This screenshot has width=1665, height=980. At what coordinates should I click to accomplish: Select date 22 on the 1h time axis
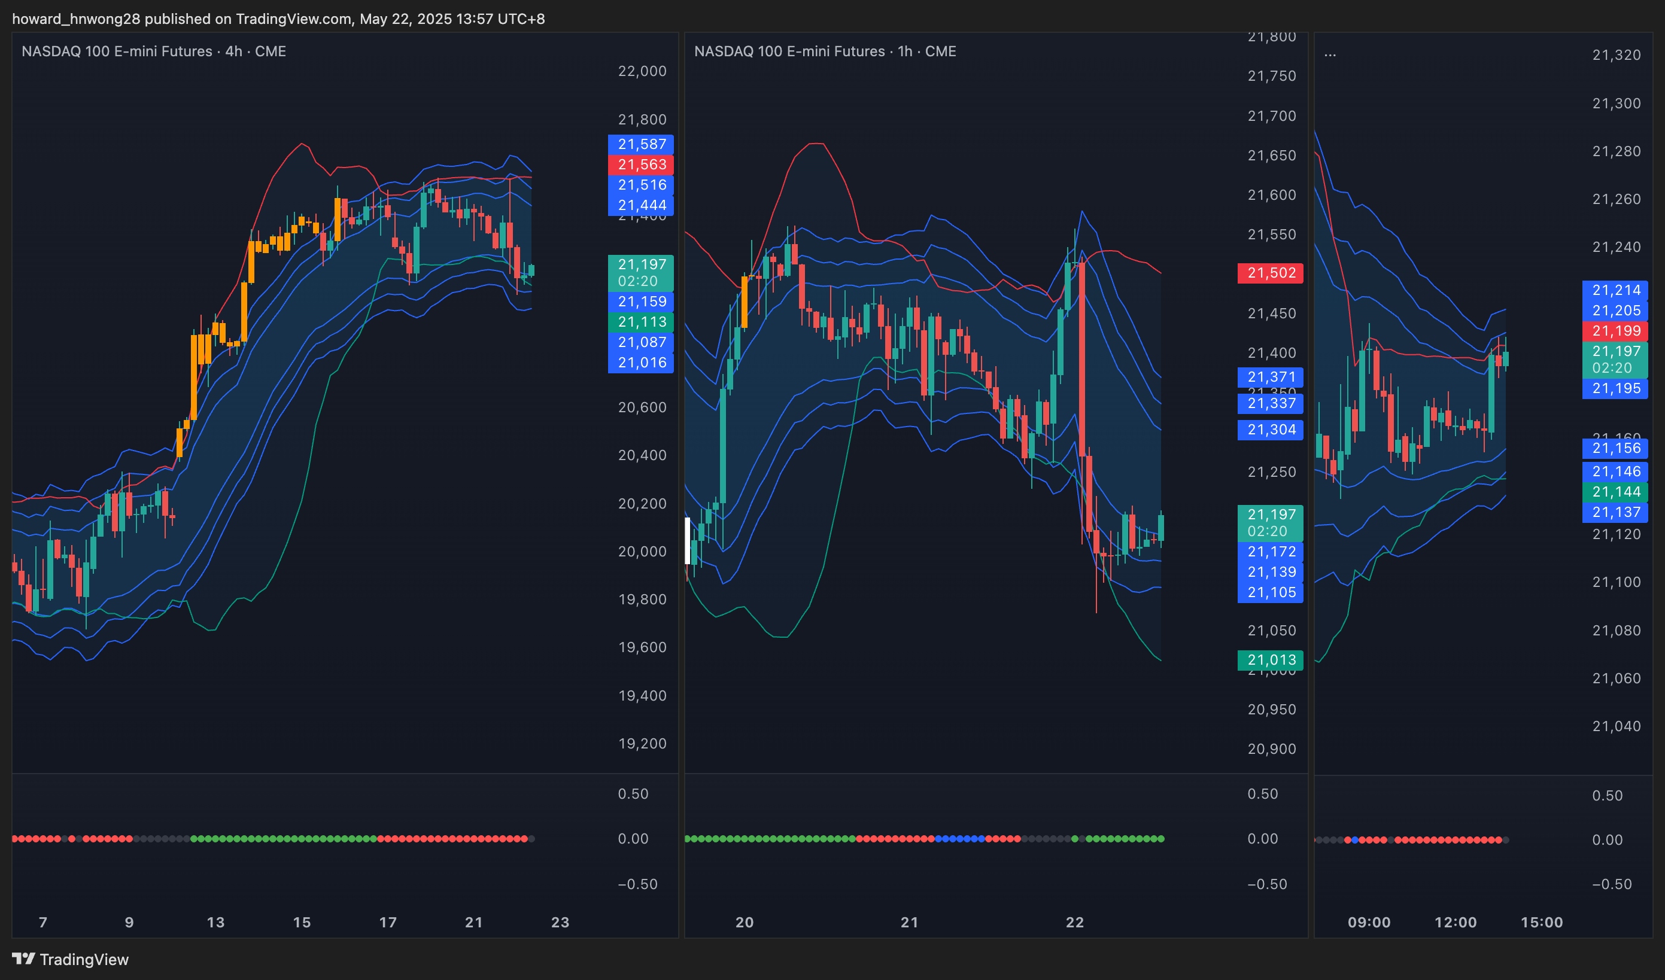[1074, 922]
